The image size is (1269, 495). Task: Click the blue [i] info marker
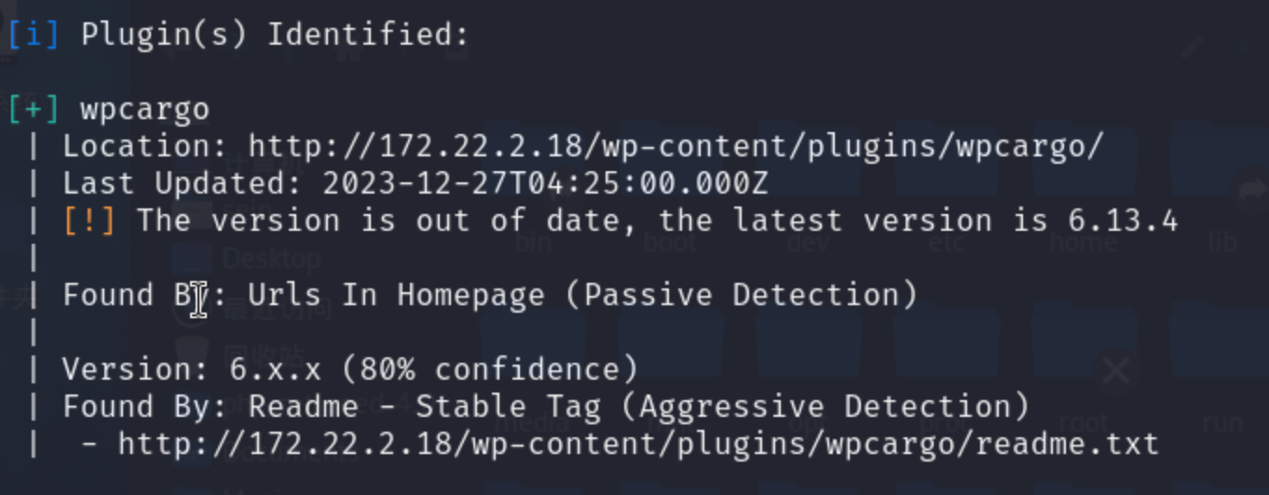click(34, 35)
